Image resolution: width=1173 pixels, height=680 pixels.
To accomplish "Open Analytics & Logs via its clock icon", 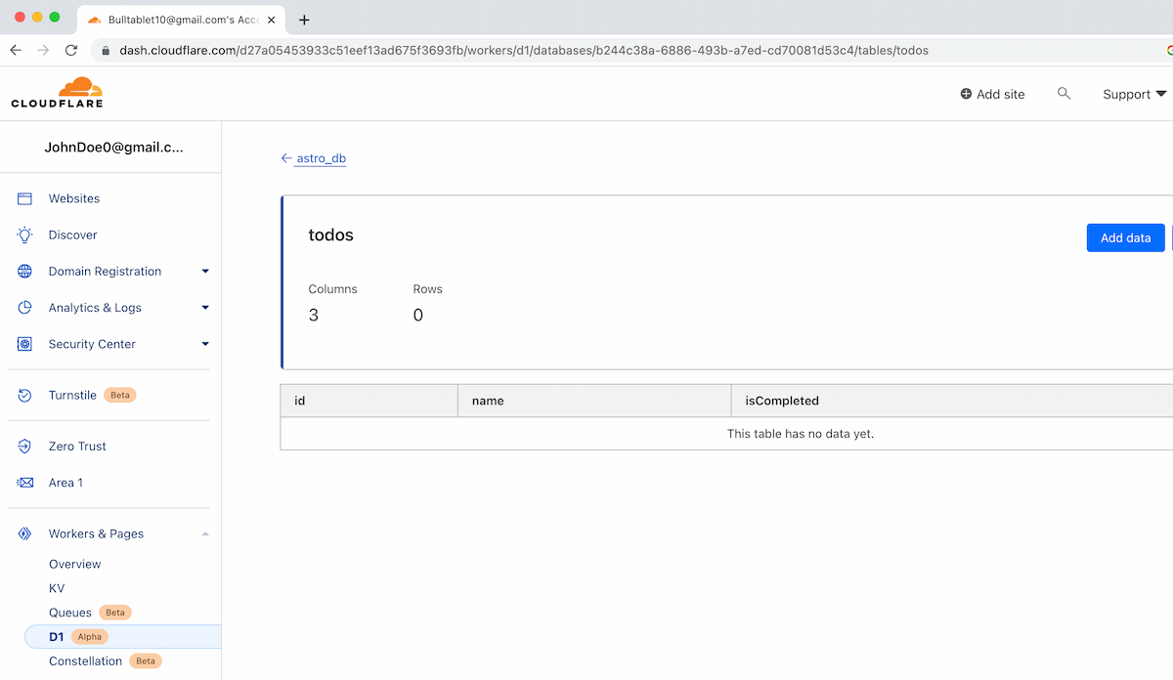I will (x=23, y=307).
